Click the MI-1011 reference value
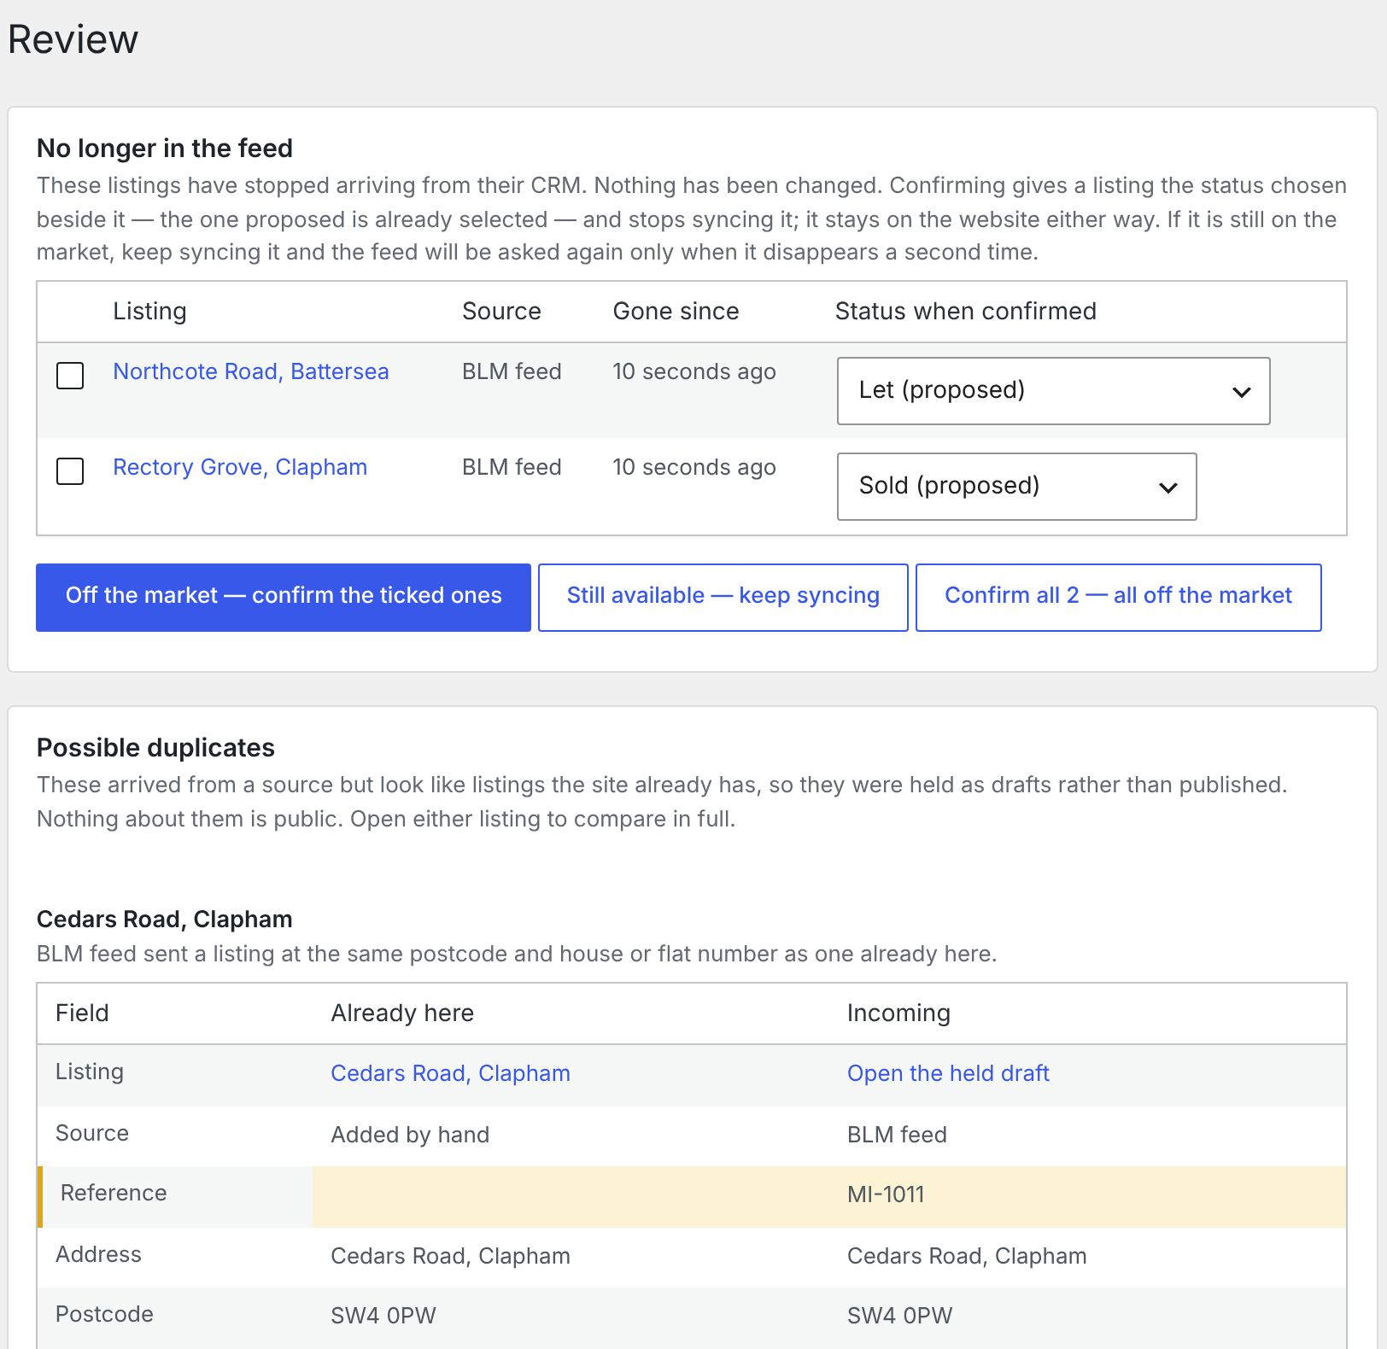 [886, 1194]
